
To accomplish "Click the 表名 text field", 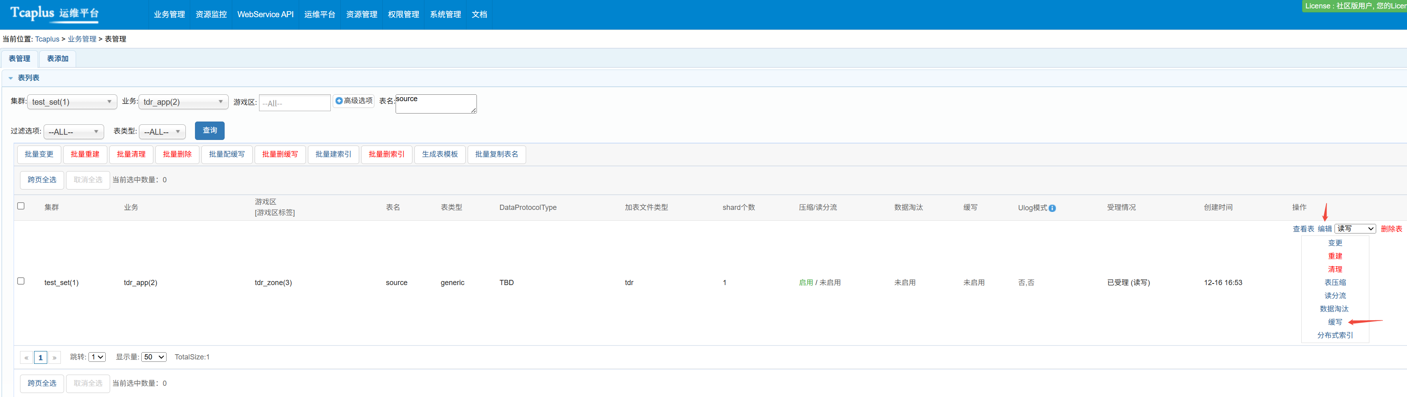I will [x=435, y=104].
